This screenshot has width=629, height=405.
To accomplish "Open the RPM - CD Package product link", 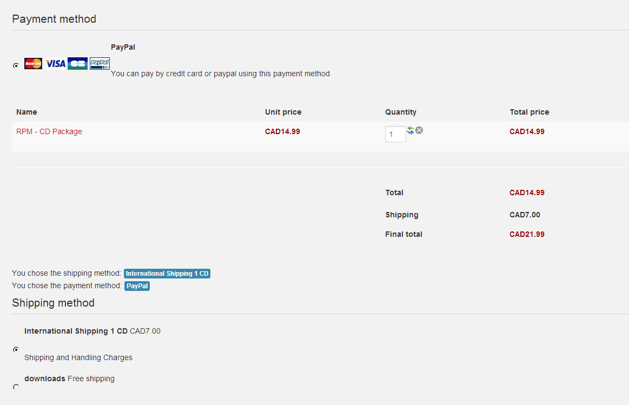I will point(49,131).
